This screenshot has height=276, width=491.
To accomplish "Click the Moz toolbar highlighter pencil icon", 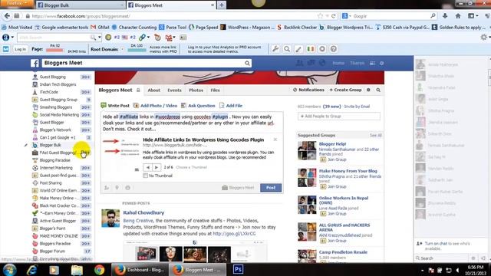I will click(298, 49).
